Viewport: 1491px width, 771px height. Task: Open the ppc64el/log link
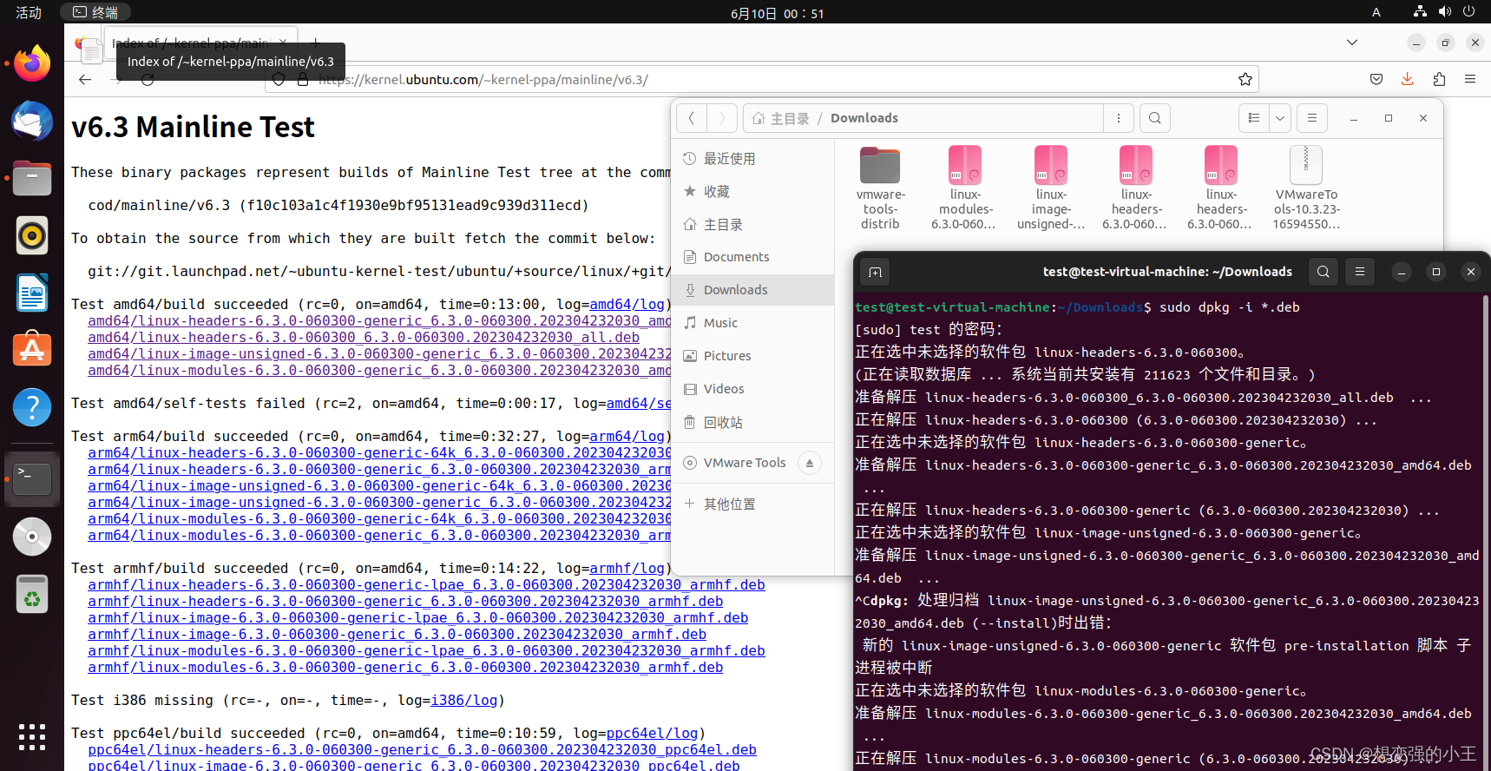pos(652,733)
